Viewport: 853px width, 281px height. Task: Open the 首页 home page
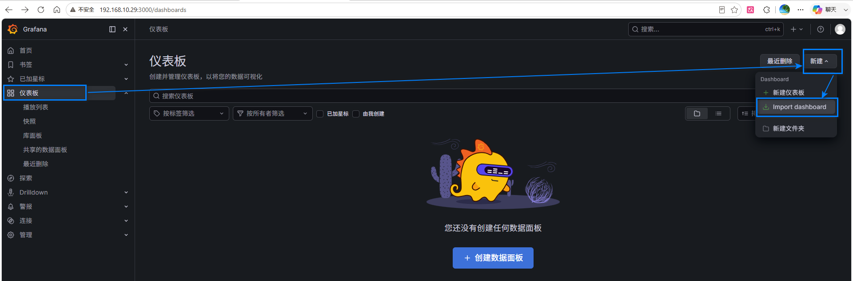pos(26,51)
